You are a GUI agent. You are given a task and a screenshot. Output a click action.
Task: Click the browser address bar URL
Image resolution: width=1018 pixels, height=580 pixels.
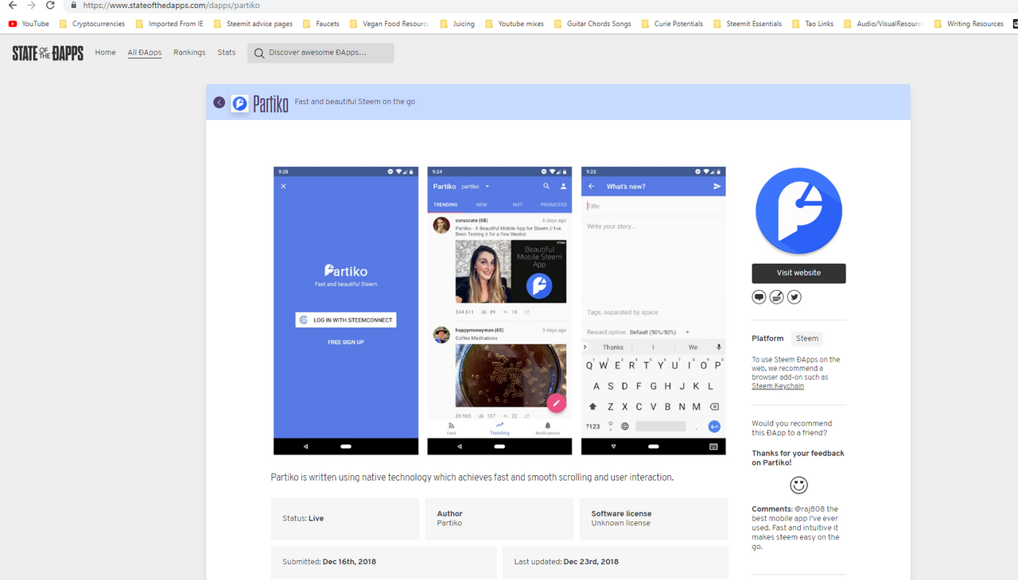click(171, 5)
